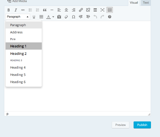Toggle the kitchen sink toolbar
Image resolution: width=160 pixels, height=137 pixels.
point(110,10)
